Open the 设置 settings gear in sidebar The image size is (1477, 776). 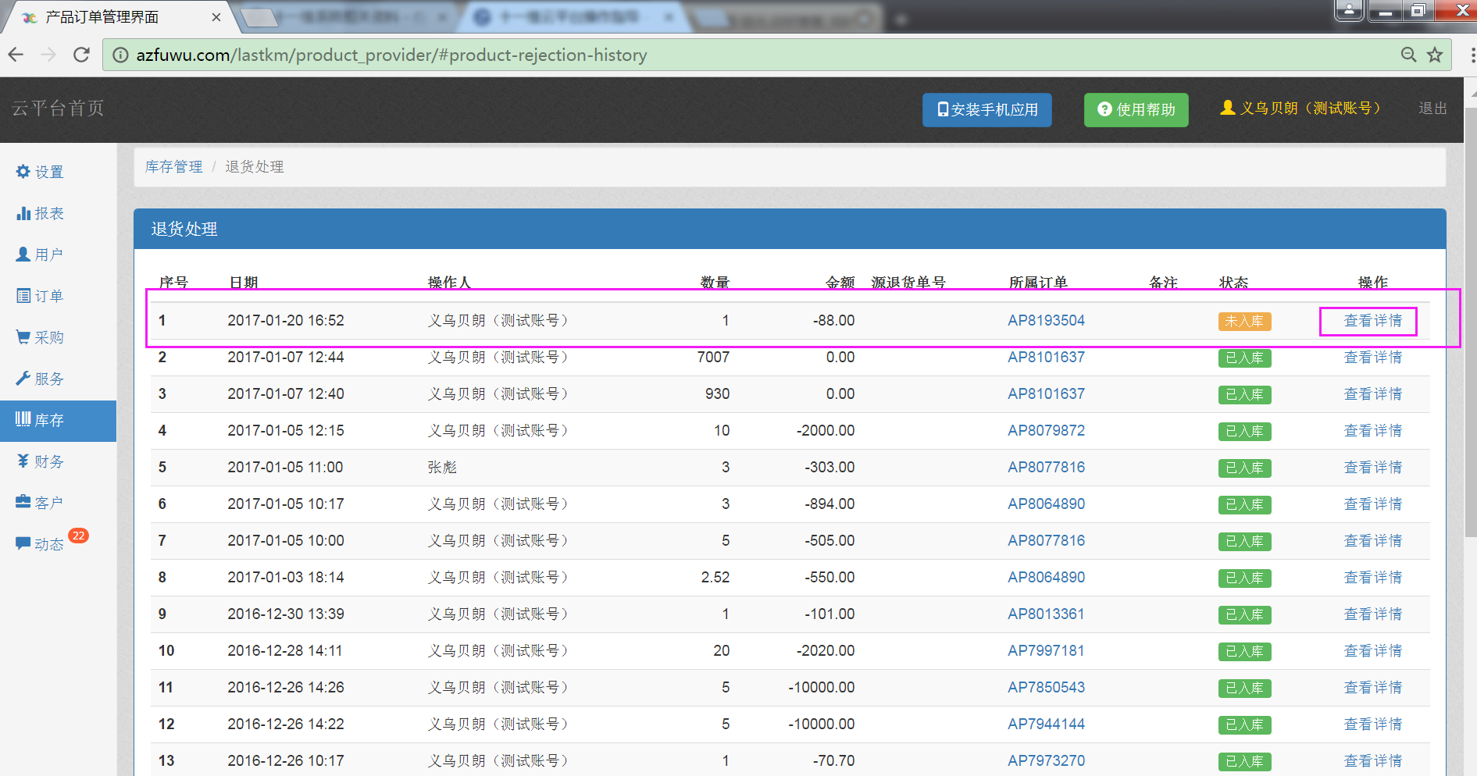coord(40,172)
